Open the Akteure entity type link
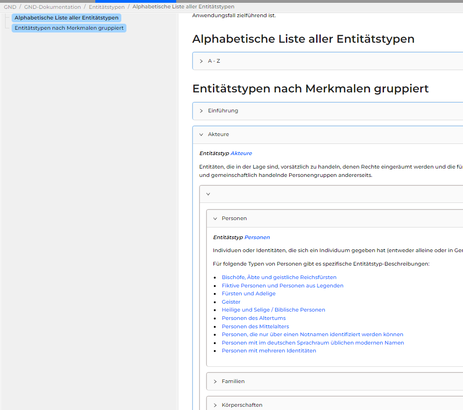463x410 pixels. coord(241,153)
